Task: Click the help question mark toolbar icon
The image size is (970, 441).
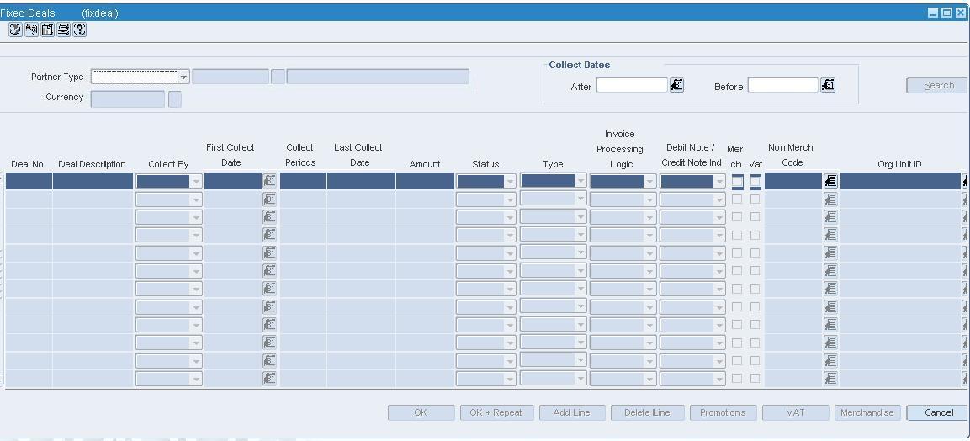Action: [79, 29]
